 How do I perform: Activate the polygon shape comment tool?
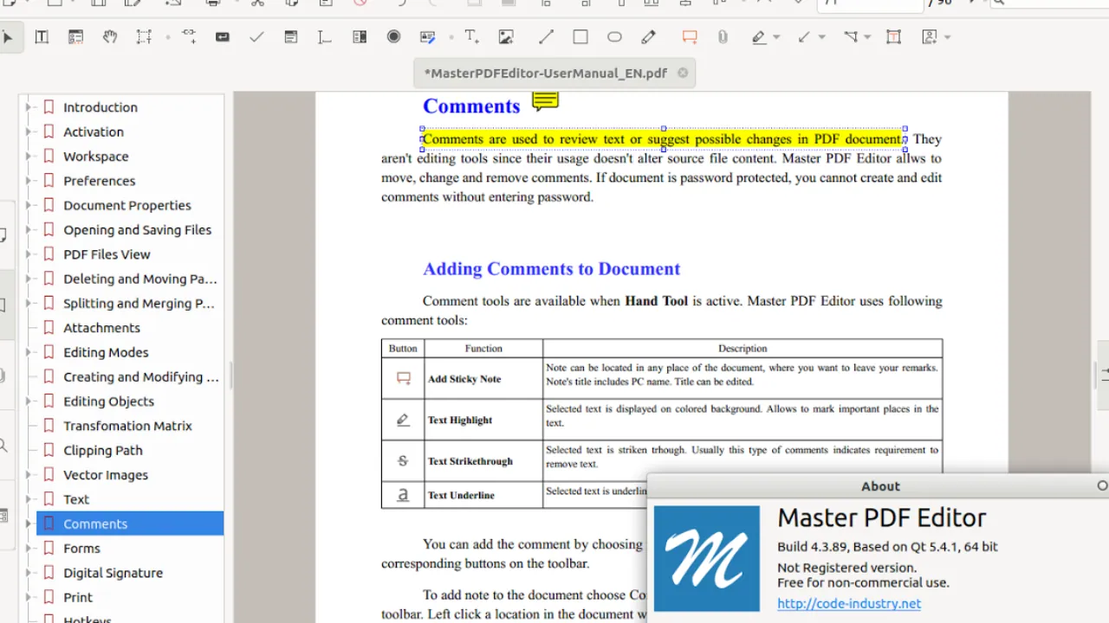pos(851,37)
